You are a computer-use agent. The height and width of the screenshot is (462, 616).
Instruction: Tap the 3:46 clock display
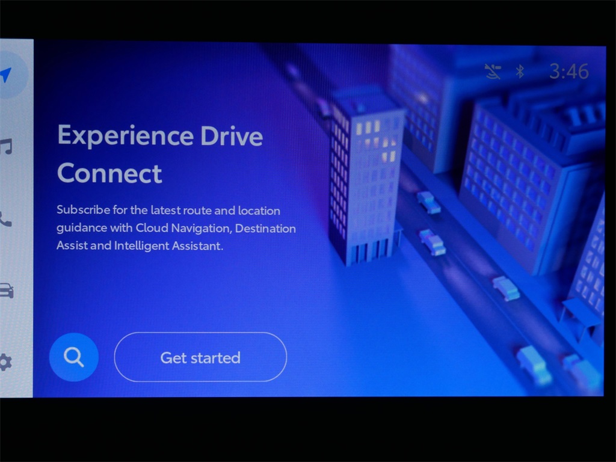pyautogui.click(x=569, y=72)
